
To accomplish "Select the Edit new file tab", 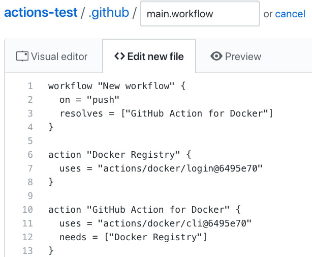I will 149,56.
